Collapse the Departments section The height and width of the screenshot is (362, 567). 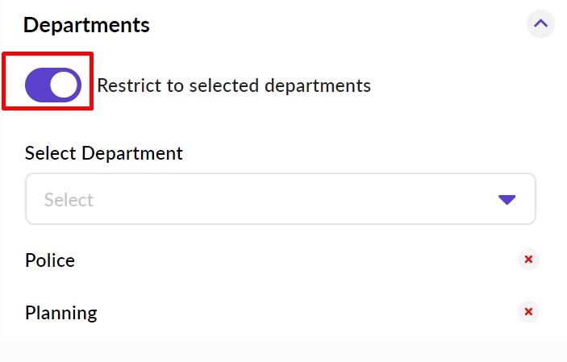[x=540, y=24]
